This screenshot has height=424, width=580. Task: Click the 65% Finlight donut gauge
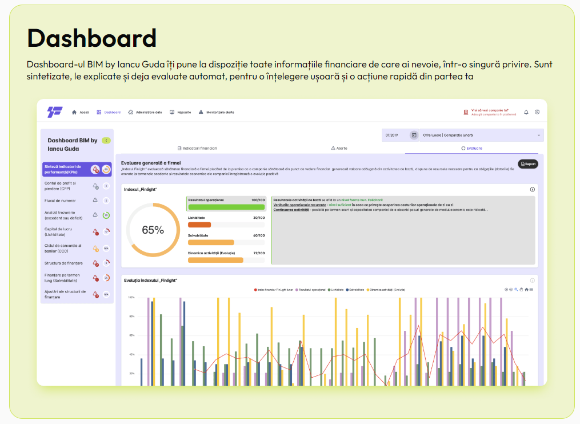pos(153,230)
